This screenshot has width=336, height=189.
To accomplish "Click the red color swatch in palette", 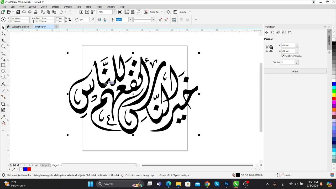I will point(334,99).
